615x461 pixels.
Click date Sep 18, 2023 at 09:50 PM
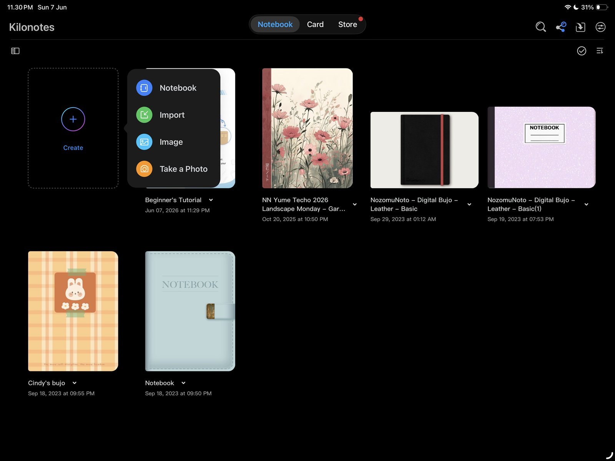(178, 393)
